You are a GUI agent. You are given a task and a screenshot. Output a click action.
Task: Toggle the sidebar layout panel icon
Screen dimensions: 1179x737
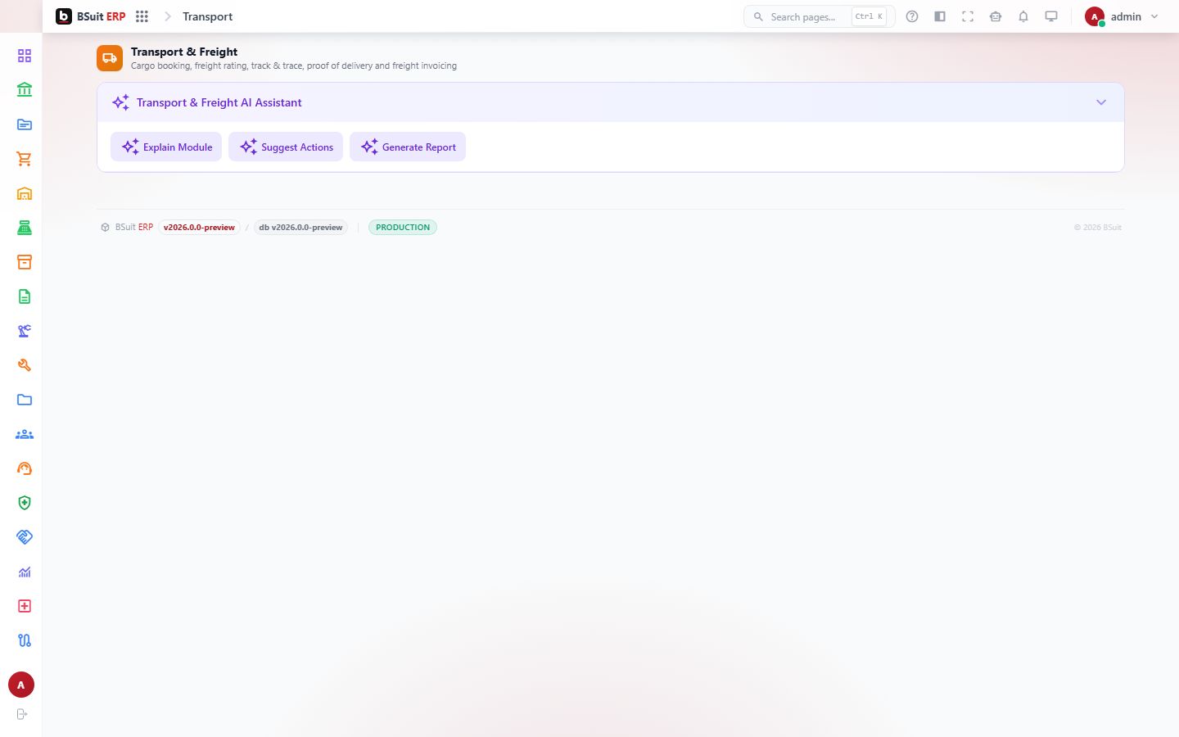940,16
